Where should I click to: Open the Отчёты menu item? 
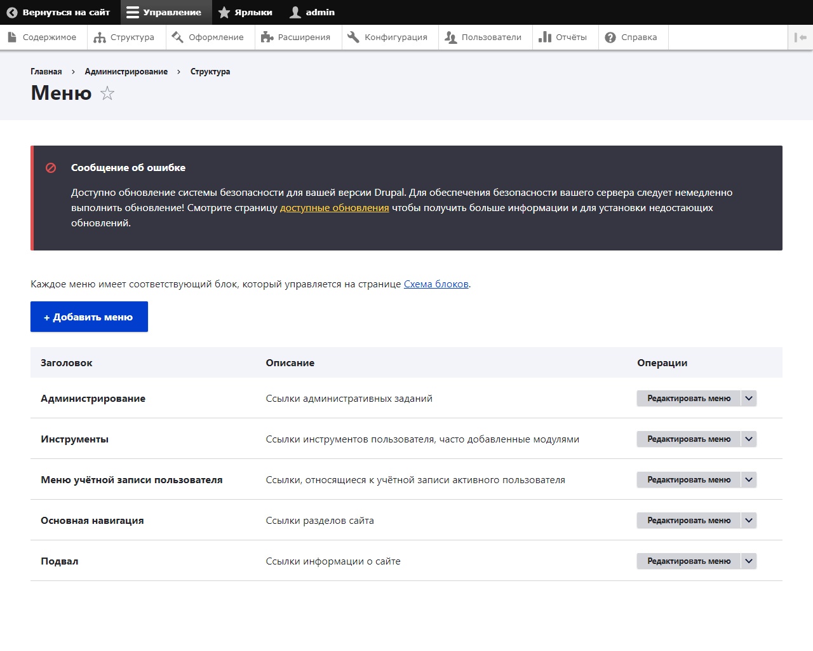pyautogui.click(x=563, y=38)
